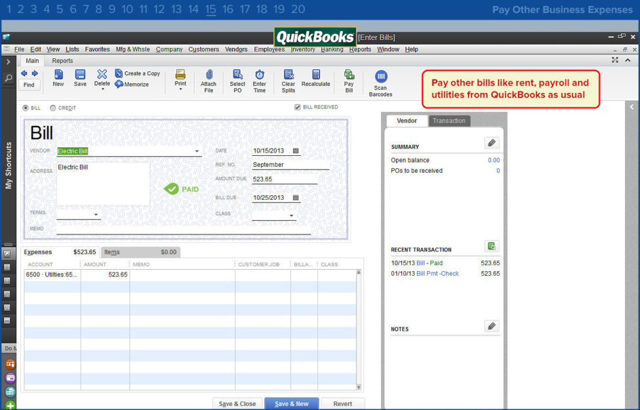Click Save & New button
Image resolution: width=640 pixels, height=410 pixels.
click(x=291, y=404)
